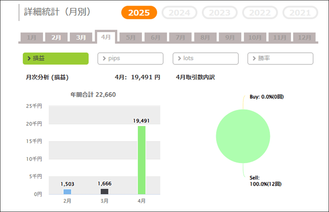Click the dark 3月 bar in chart

(105, 192)
